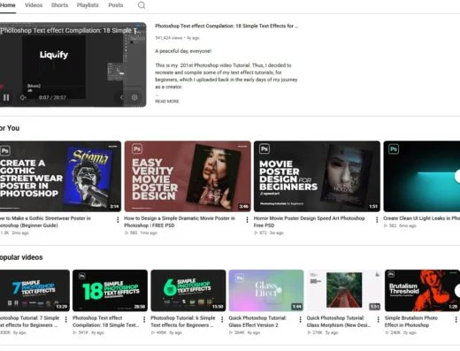Switch to the Playlists tab

[88, 5]
